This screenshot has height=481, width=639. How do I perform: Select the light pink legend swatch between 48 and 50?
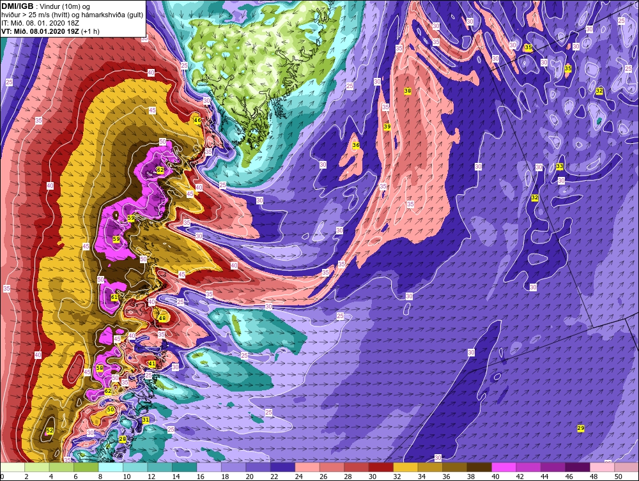point(602,467)
